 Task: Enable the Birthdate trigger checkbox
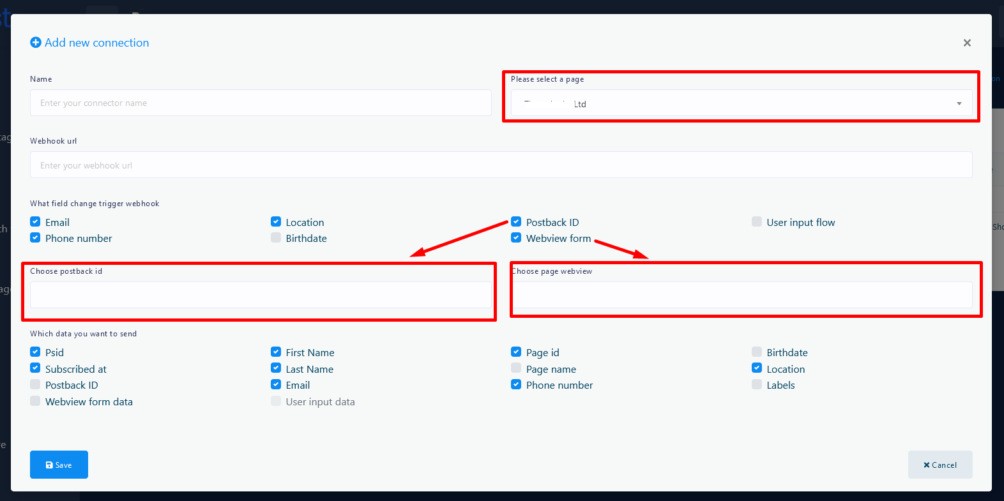[x=276, y=238]
